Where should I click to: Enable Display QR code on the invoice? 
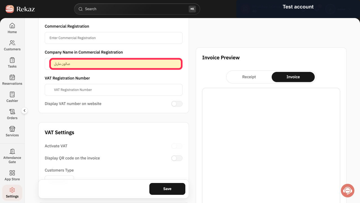177,158
